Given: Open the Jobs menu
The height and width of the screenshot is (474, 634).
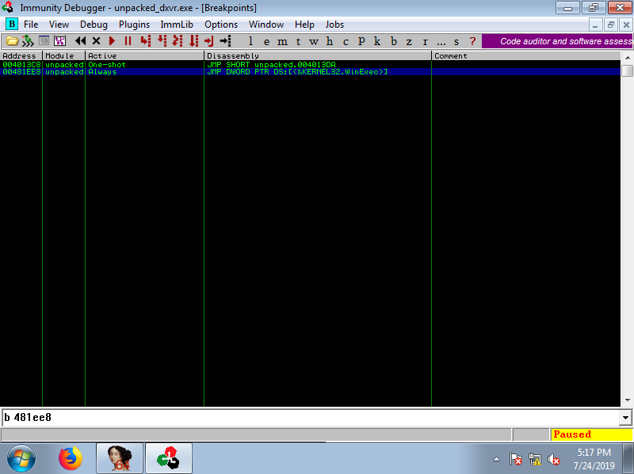Looking at the screenshot, I should click(x=334, y=25).
